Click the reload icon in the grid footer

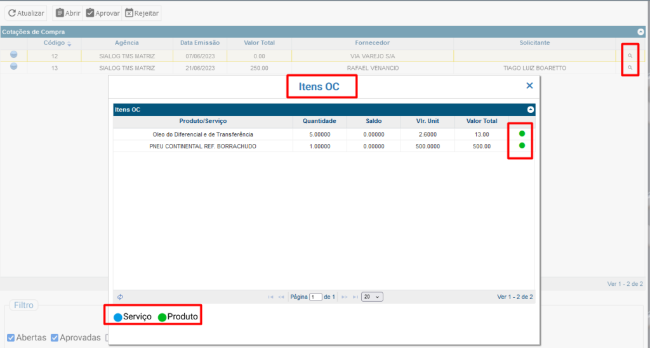coord(120,297)
